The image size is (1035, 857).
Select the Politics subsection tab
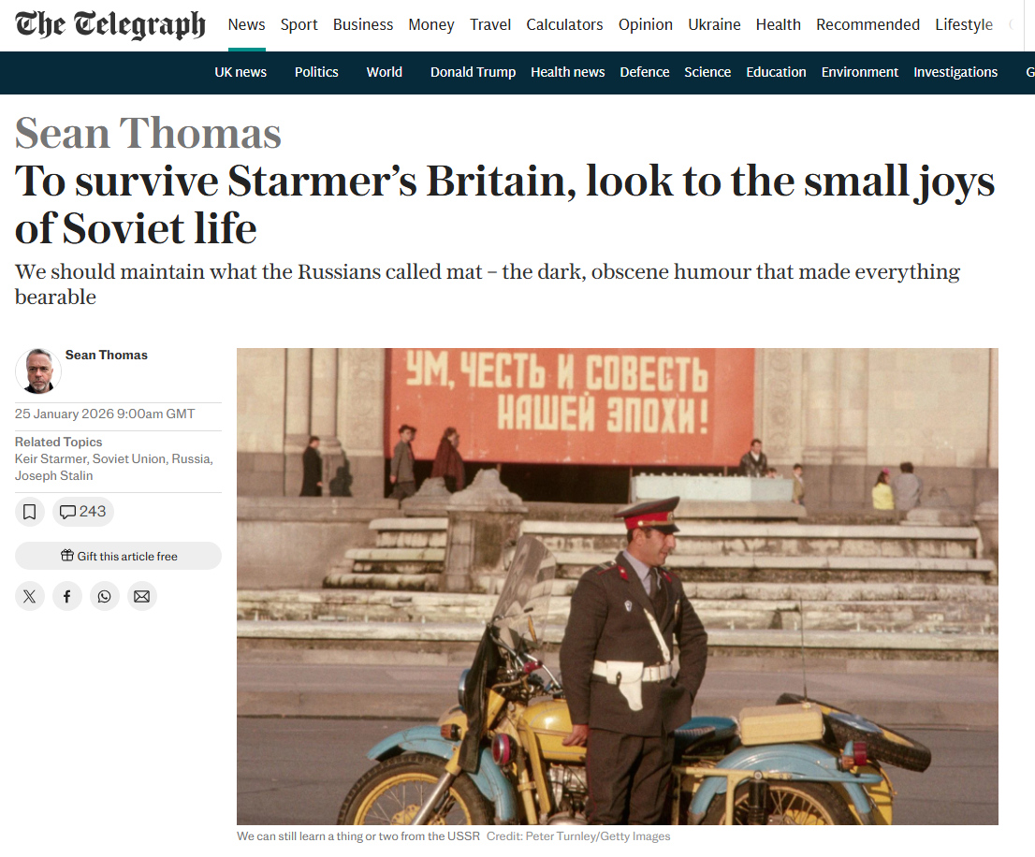tap(316, 73)
